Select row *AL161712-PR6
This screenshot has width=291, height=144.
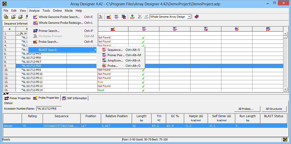click(31, 58)
